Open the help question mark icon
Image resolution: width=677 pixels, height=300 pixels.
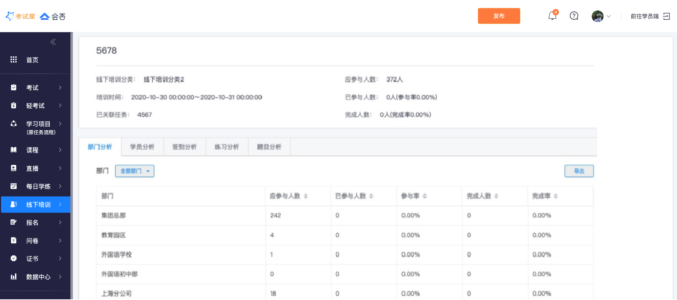[574, 16]
